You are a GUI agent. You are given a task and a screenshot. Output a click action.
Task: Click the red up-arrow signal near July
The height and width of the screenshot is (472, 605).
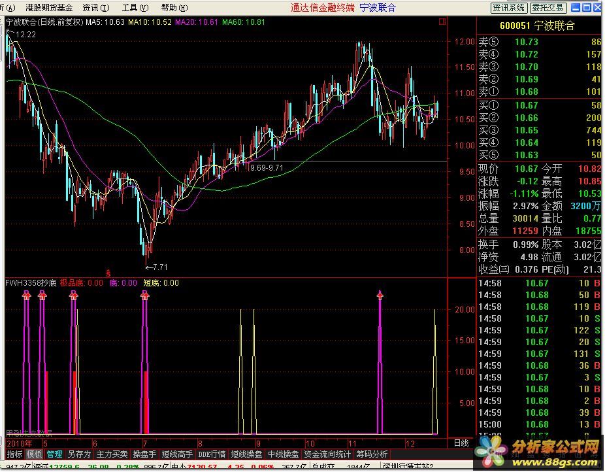point(145,295)
